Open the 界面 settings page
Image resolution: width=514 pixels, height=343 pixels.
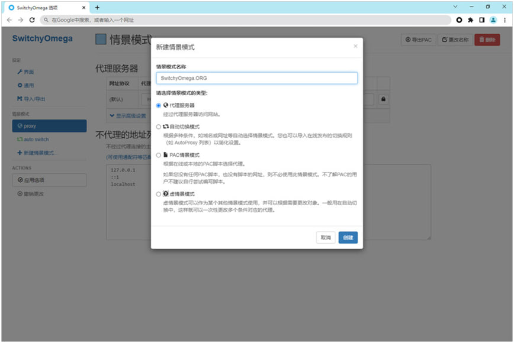coord(29,72)
